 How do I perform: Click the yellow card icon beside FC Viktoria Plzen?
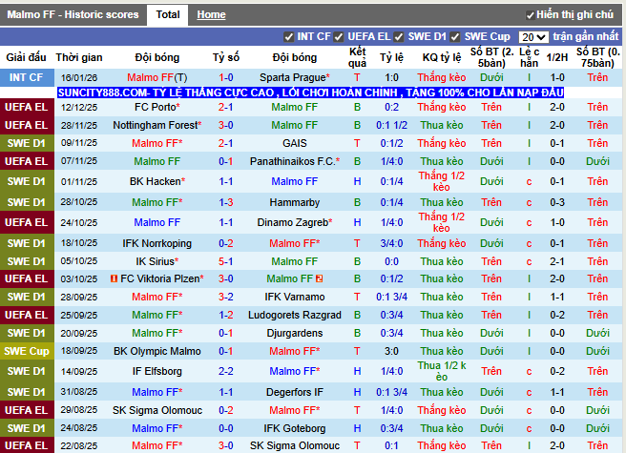click(x=114, y=278)
